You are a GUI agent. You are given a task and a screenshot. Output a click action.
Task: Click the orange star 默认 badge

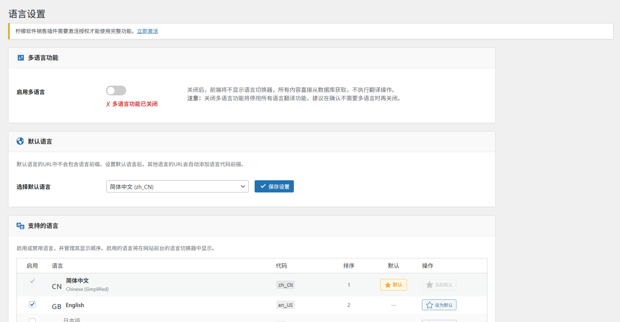click(393, 285)
